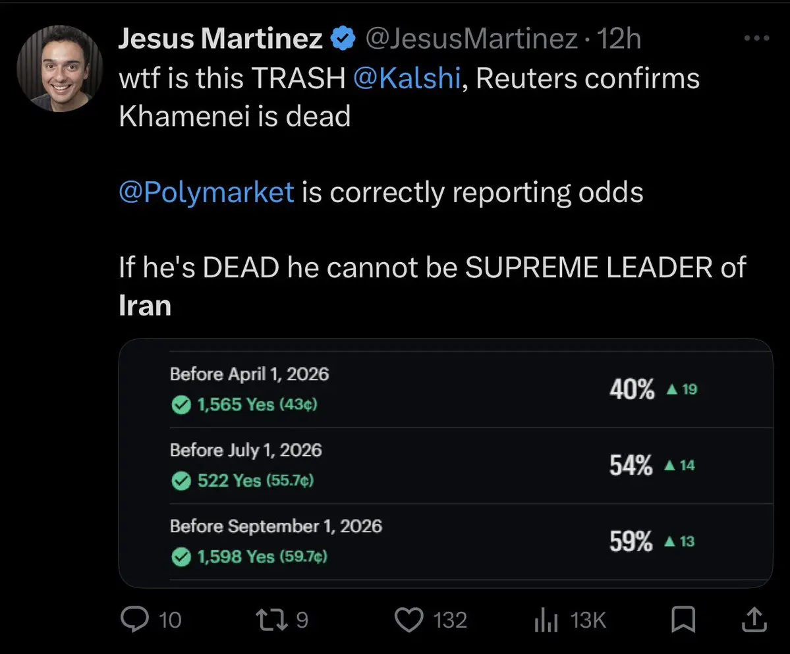The image size is (790, 654).
Task: Click the green check beside 522 Yes
Action: tap(180, 481)
